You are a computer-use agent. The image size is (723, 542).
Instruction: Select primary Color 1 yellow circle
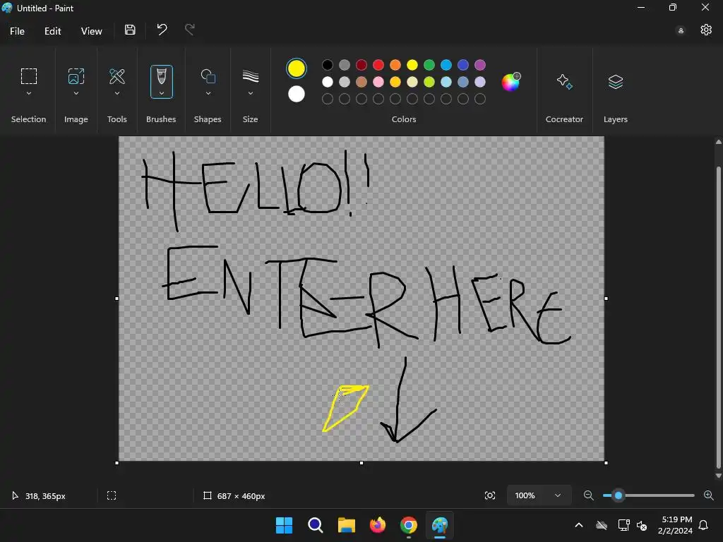(297, 68)
